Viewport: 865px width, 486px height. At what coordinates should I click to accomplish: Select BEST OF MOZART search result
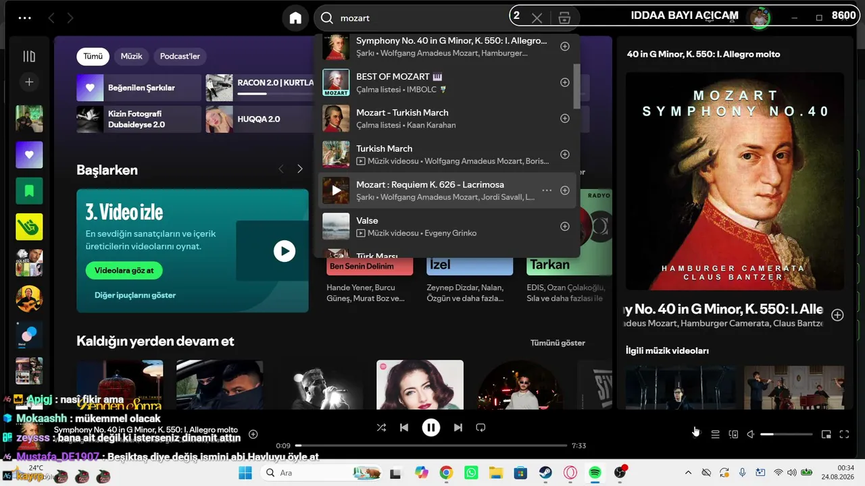pos(447,82)
